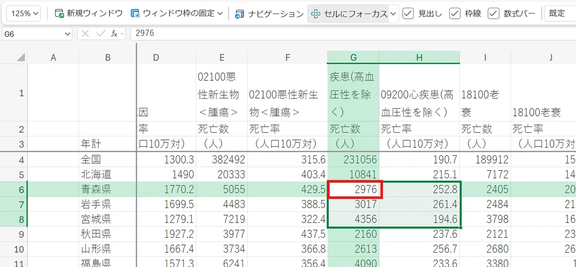The image size is (576, 267).
Task: Open the insert function fx button
Action: 114,34
